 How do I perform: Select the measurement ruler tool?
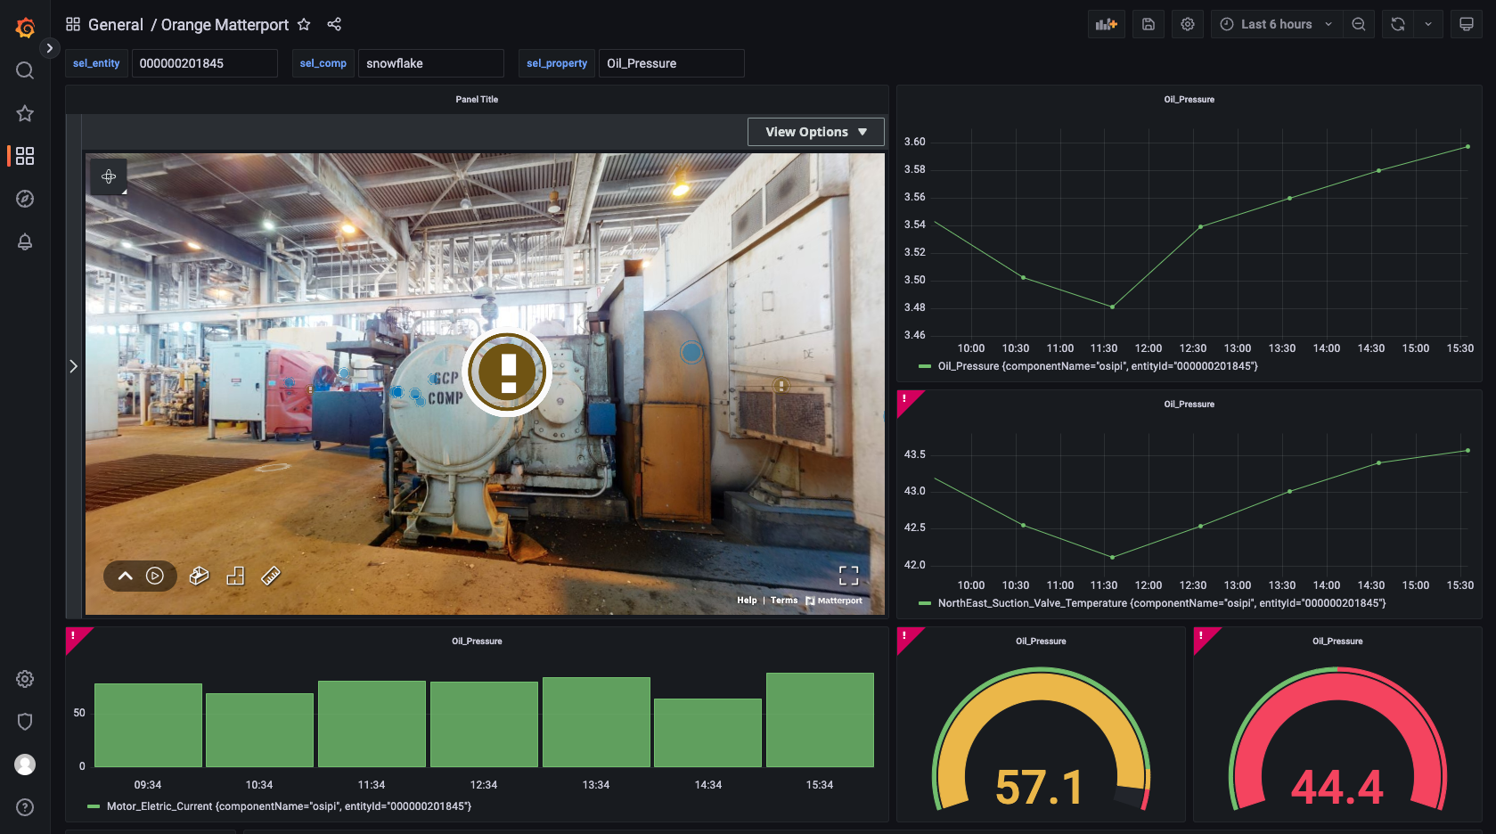click(x=271, y=576)
